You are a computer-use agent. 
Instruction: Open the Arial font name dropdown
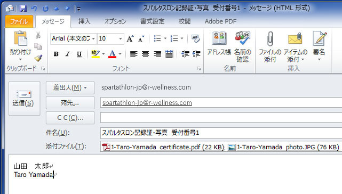coord(93,39)
